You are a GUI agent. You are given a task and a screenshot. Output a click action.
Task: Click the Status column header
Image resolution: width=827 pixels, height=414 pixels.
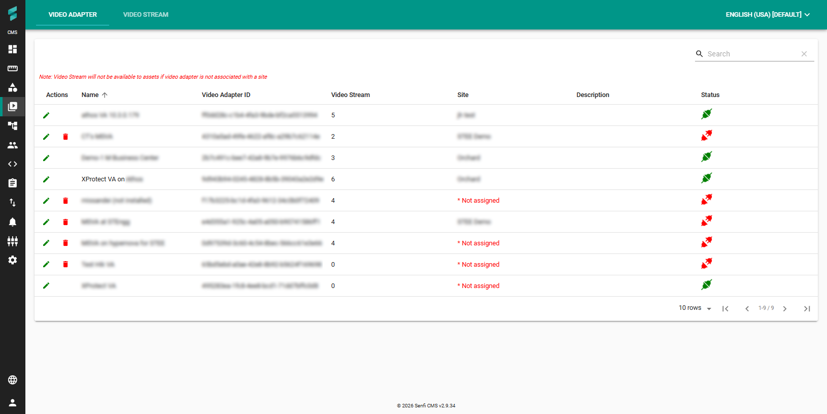pos(710,95)
